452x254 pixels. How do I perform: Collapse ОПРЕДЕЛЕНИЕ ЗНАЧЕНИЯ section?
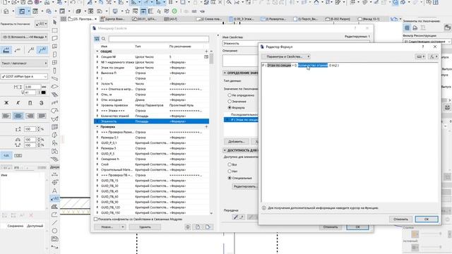[x=225, y=73]
